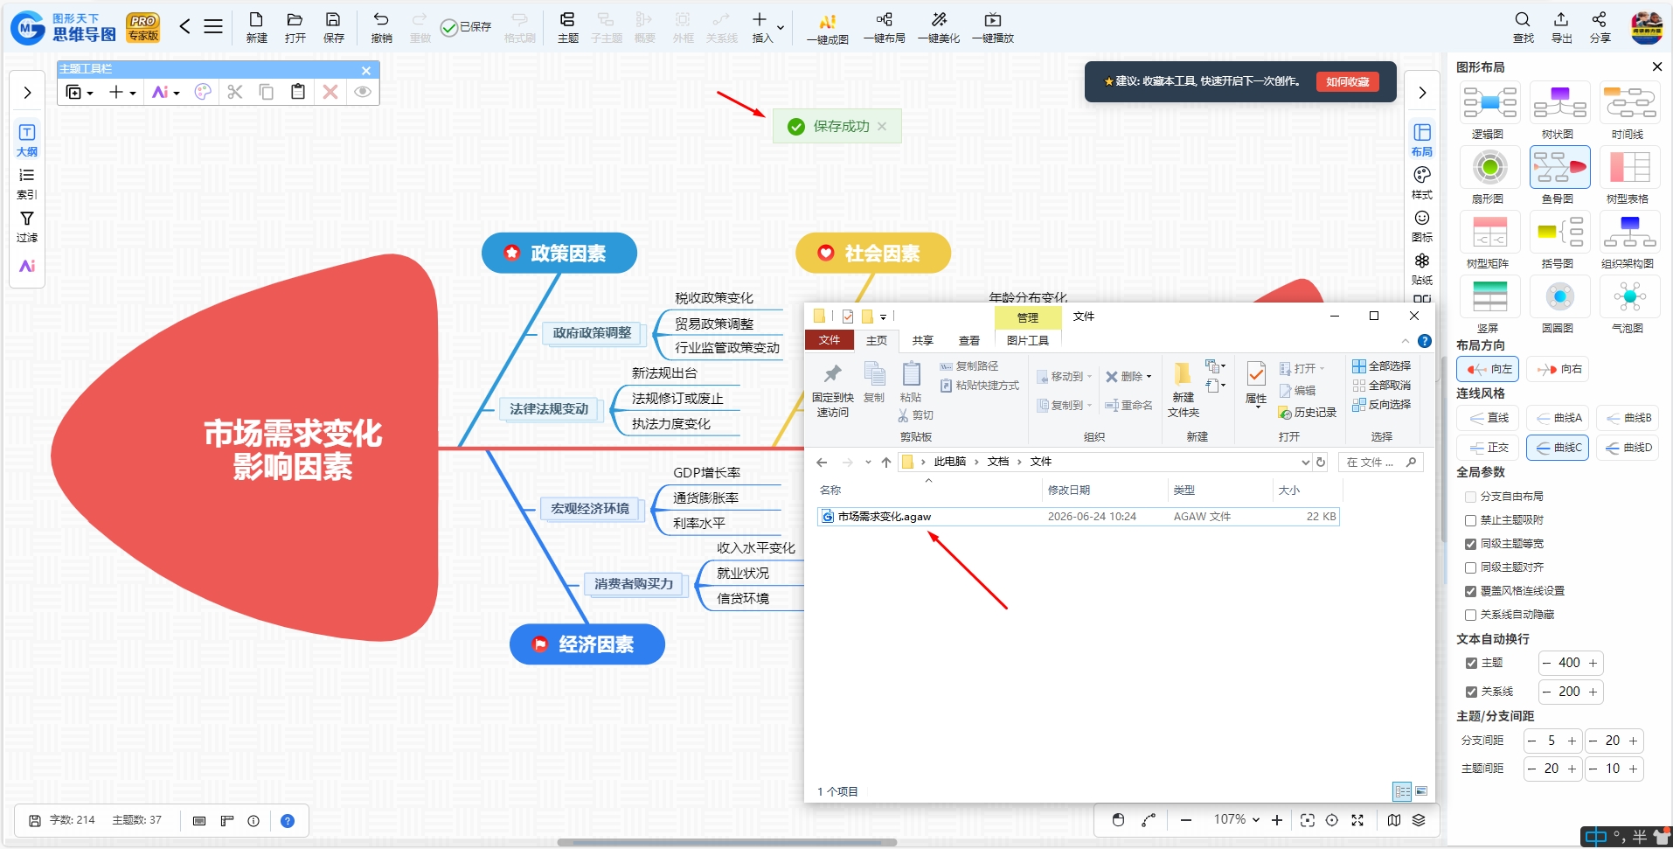This screenshot has width=1673, height=849.
Task: Toggle the eye icon in the topic toolbar
Action: coord(363,92)
